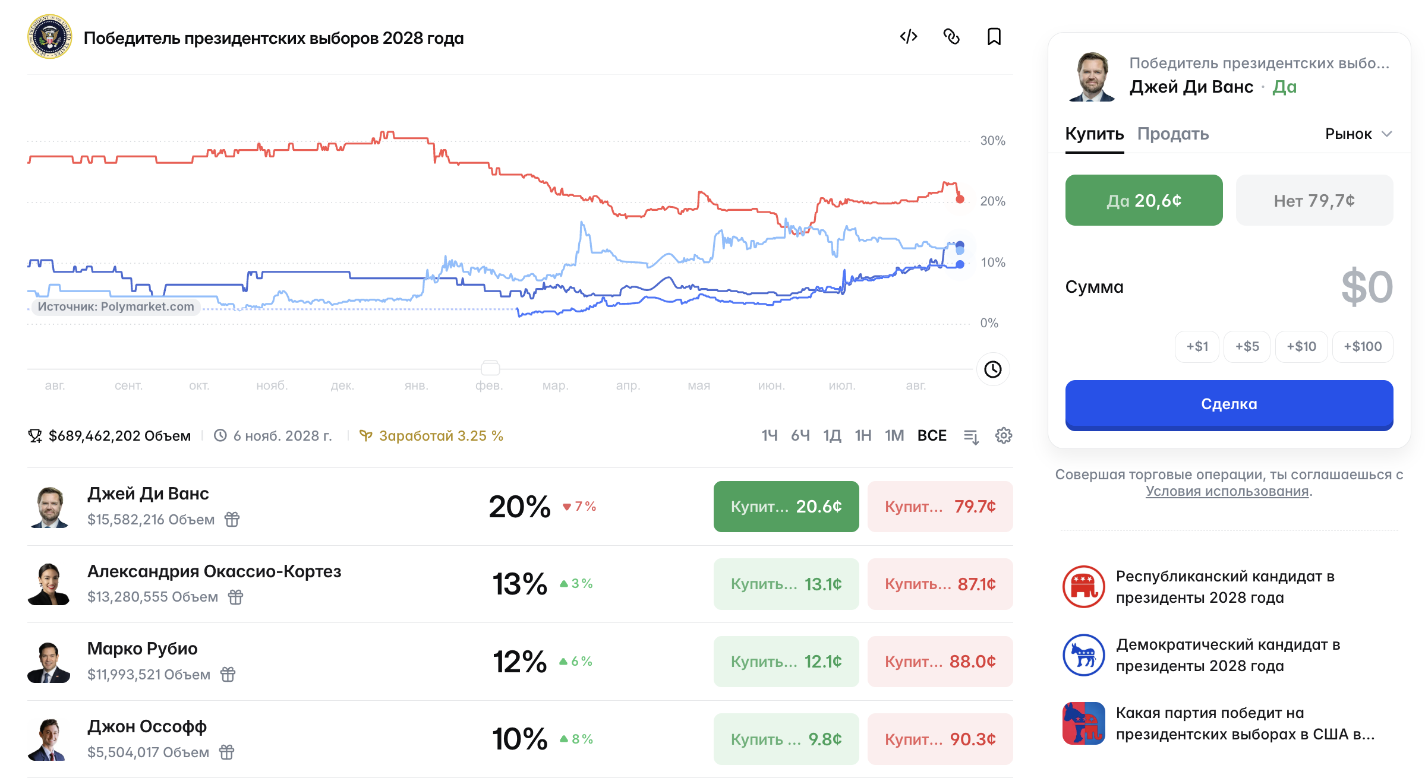The image size is (1425, 778).
Task: Open the chart clock history icon
Action: tap(993, 369)
